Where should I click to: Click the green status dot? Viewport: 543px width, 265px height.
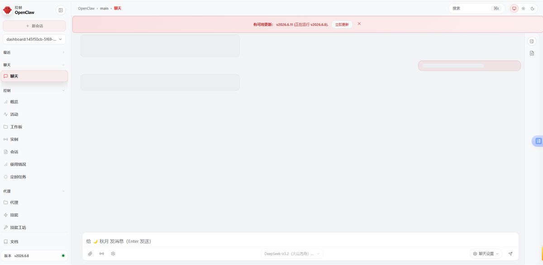63,256
